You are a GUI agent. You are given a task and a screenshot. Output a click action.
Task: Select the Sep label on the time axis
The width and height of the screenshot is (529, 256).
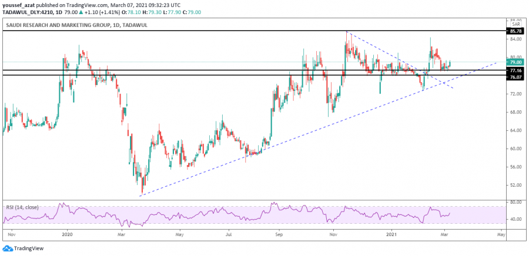coord(280,234)
